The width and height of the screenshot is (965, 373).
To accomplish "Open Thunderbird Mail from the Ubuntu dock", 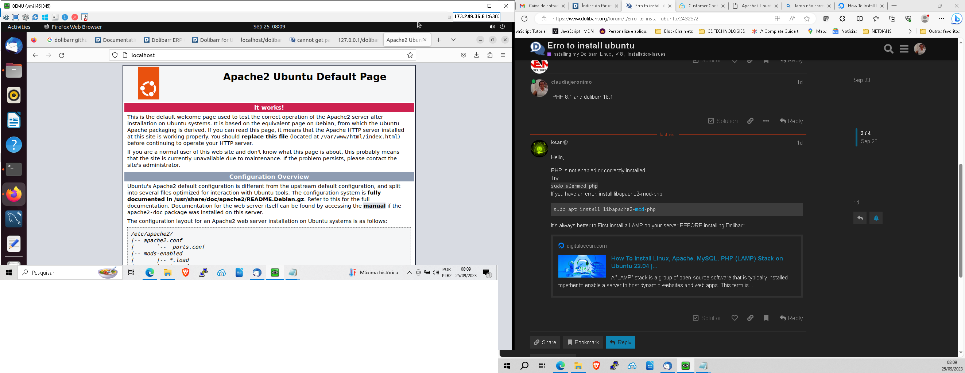I will coord(14,46).
